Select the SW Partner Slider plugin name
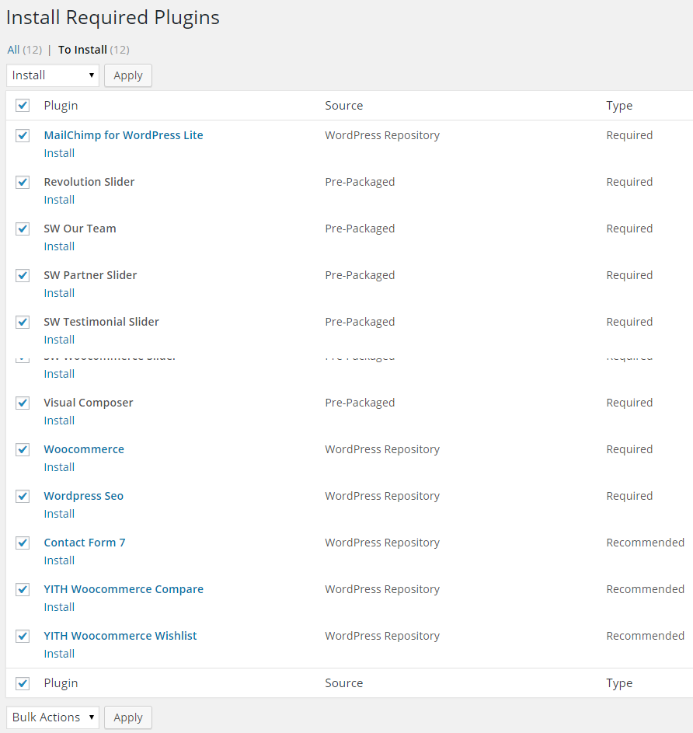693x733 pixels. (x=90, y=275)
